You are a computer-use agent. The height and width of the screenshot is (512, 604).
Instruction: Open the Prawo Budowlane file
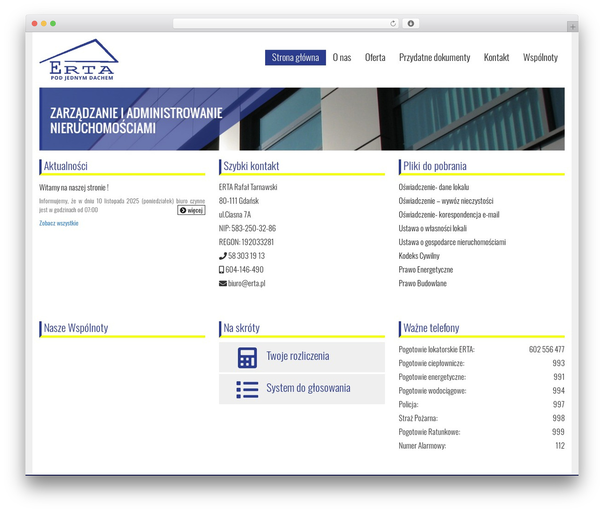pos(422,283)
